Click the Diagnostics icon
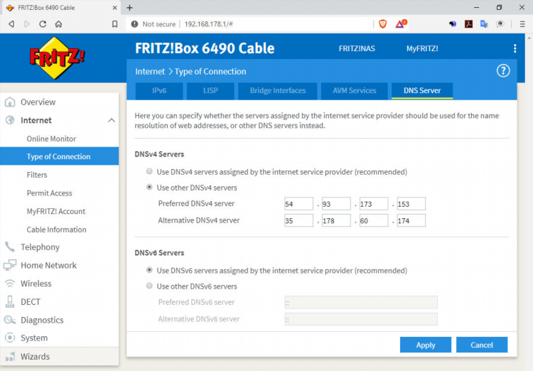The height and width of the screenshot is (371, 533). (10, 320)
